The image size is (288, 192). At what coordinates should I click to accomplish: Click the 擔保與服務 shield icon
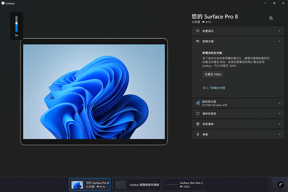click(x=198, y=114)
